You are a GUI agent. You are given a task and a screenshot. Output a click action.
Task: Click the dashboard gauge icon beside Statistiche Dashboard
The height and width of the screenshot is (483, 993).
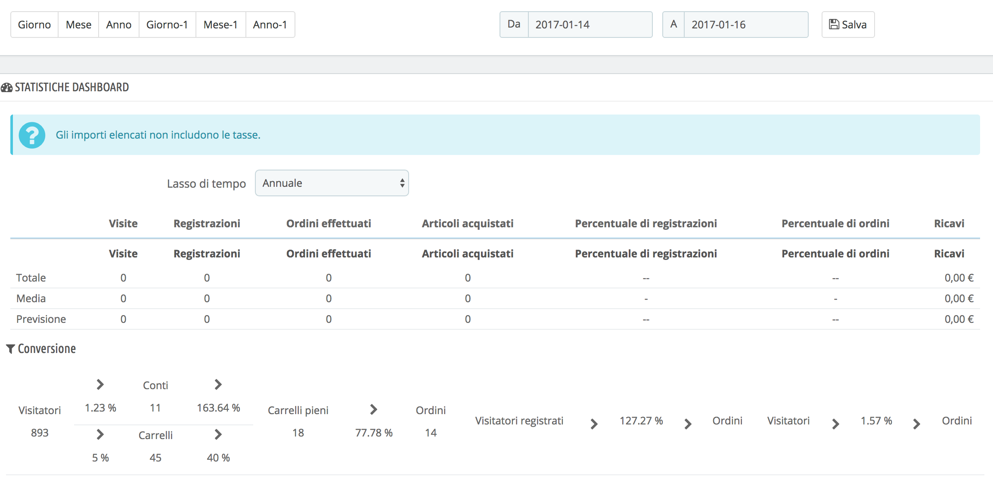pos(6,87)
